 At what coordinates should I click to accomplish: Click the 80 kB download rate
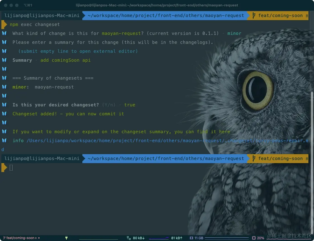[138, 238]
